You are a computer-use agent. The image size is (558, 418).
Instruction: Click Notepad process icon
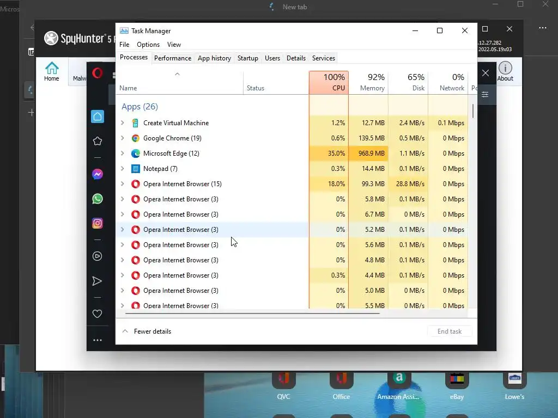pos(135,169)
